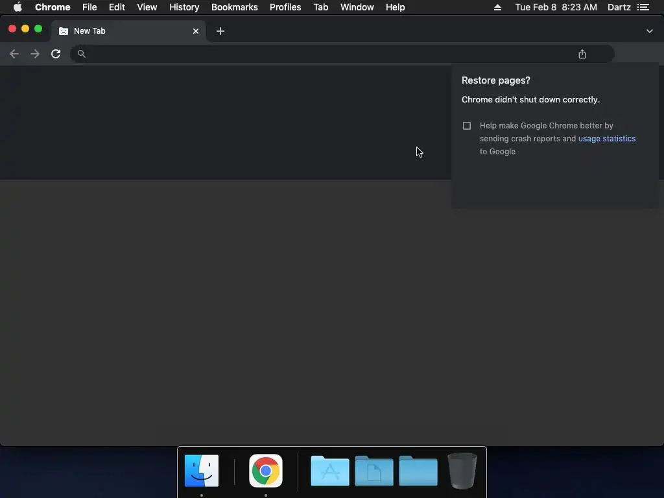This screenshot has height=498, width=664.
Task: Open the Profiles menu
Action: coord(285,7)
